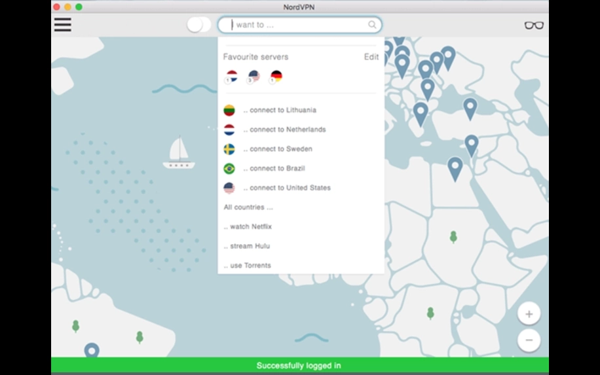Select the United States favourite server flag
The width and height of the screenshot is (600, 375).
[253, 77]
